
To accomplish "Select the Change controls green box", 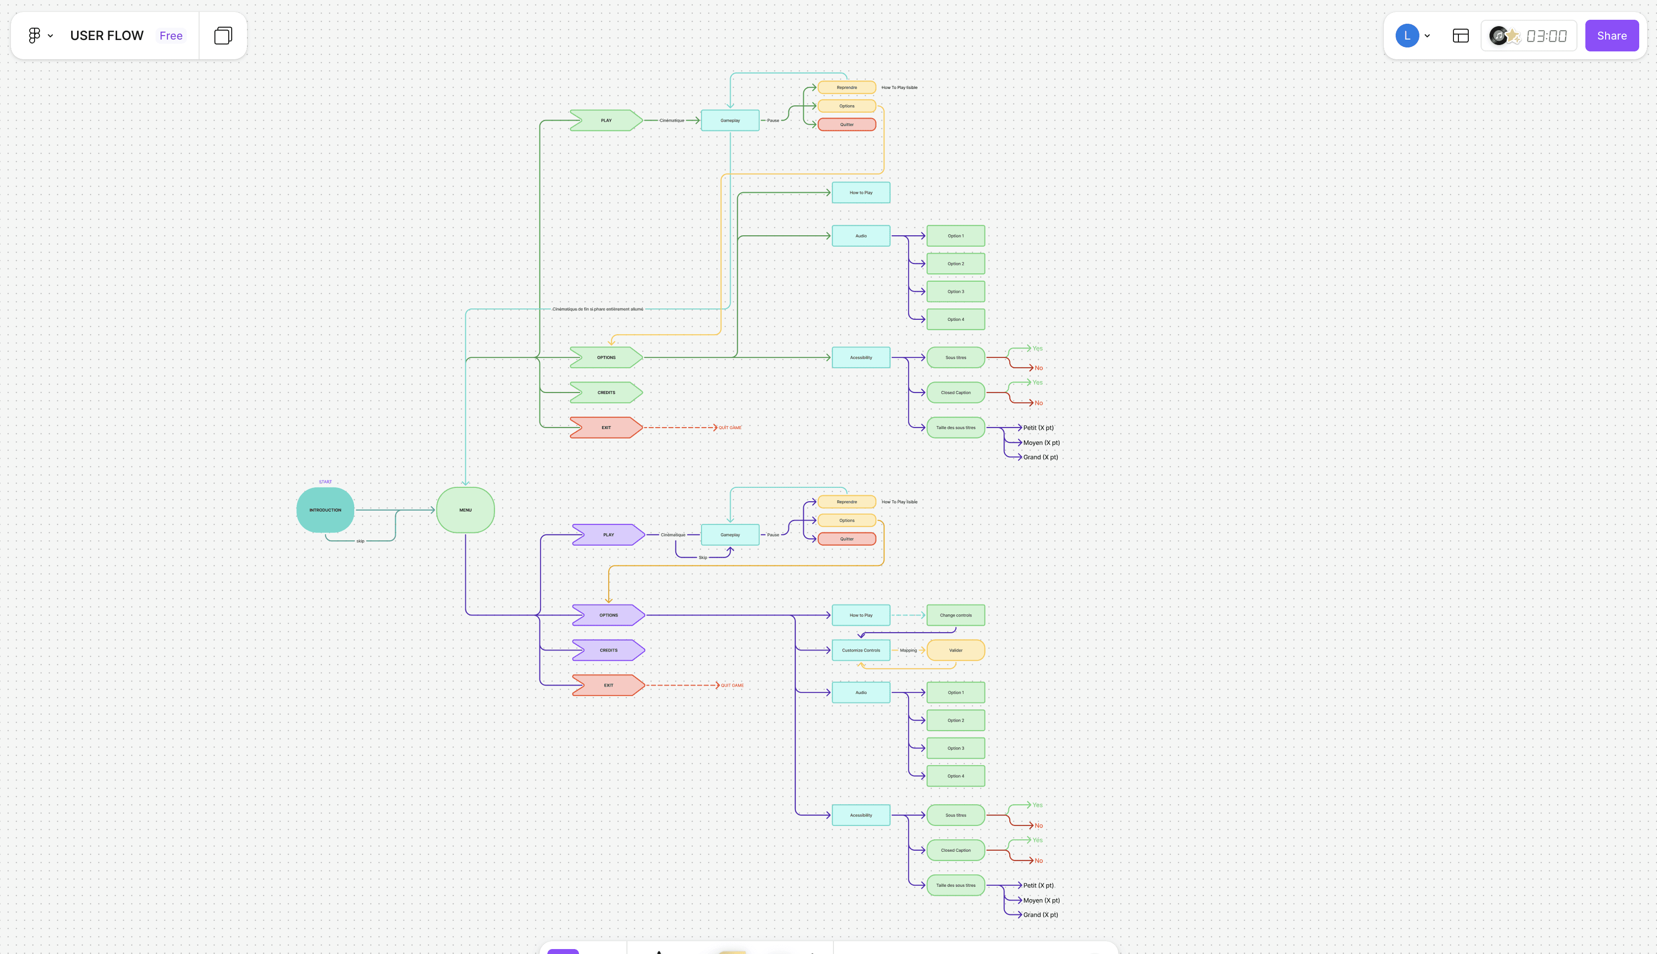I will [955, 615].
